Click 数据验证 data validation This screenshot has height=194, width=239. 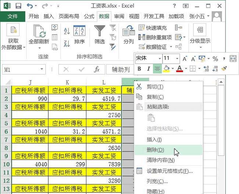click(x=153, y=47)
